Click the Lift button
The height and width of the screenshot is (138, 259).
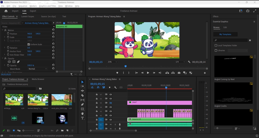[167, 73]
